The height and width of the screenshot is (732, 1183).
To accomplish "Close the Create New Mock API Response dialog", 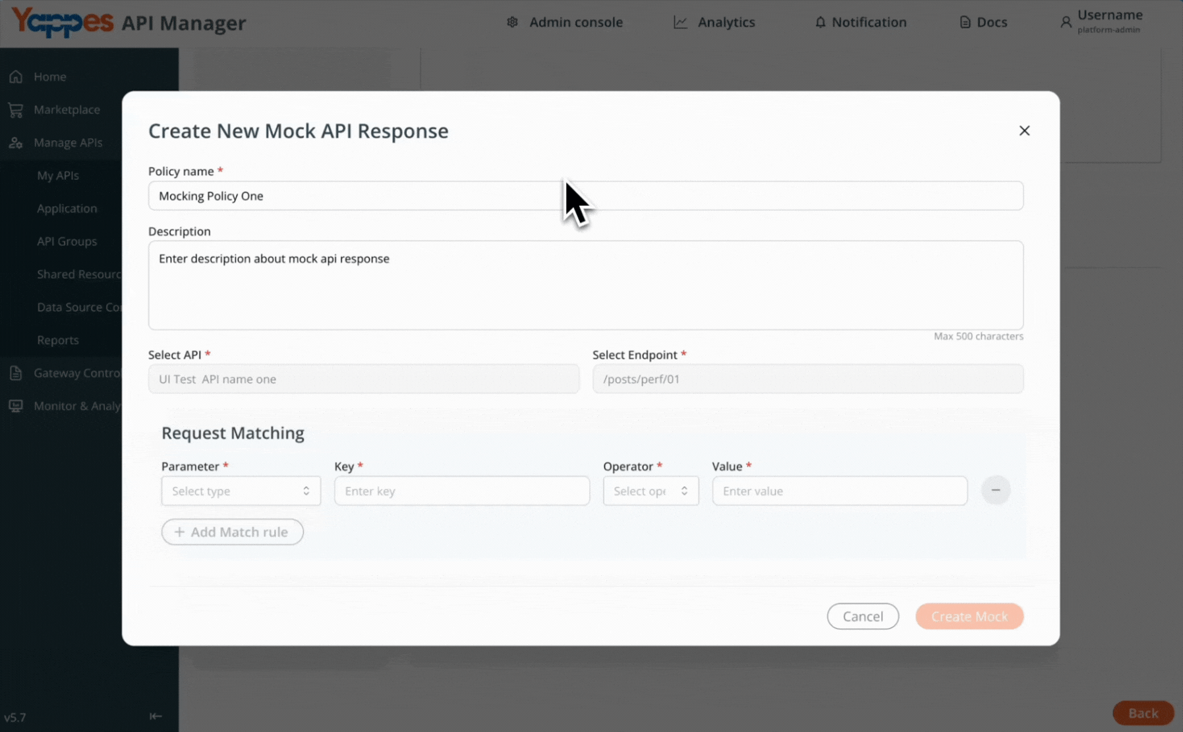I will 1024,130.
